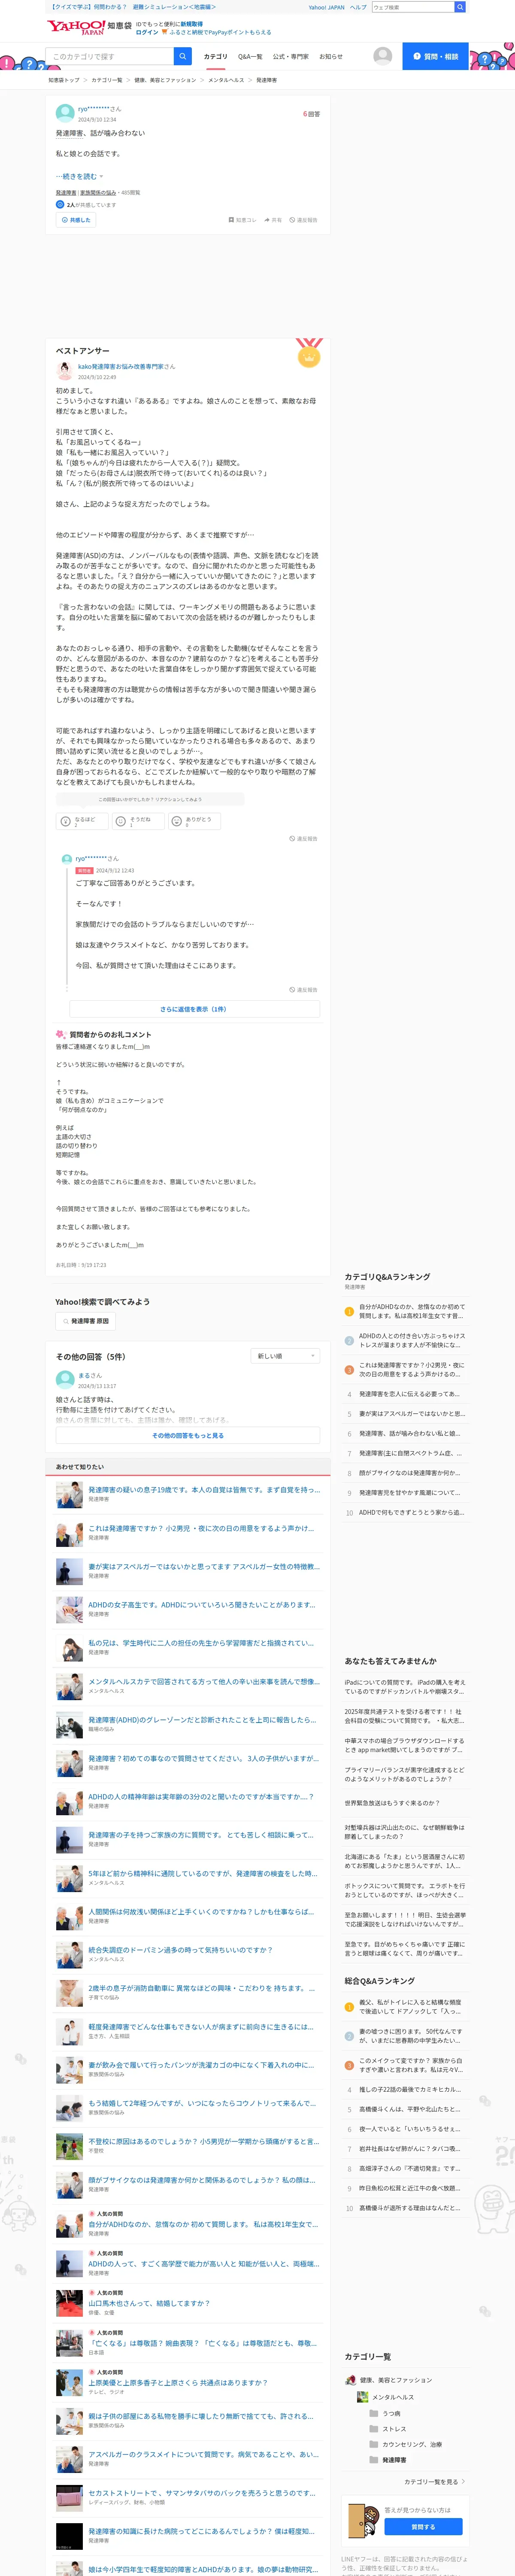Open まる's avatar in other answers
The width and height of the screenshot is (515, 2576).
coord(65,1380)
